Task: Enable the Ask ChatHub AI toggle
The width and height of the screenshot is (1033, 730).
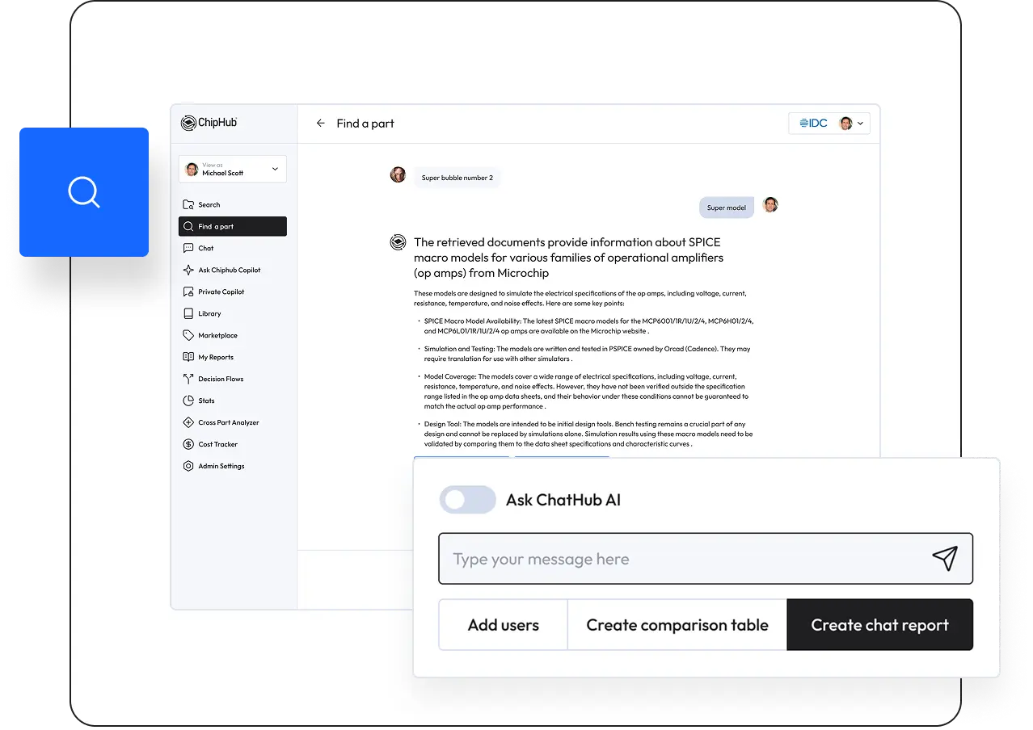Action: click(467, 500)
